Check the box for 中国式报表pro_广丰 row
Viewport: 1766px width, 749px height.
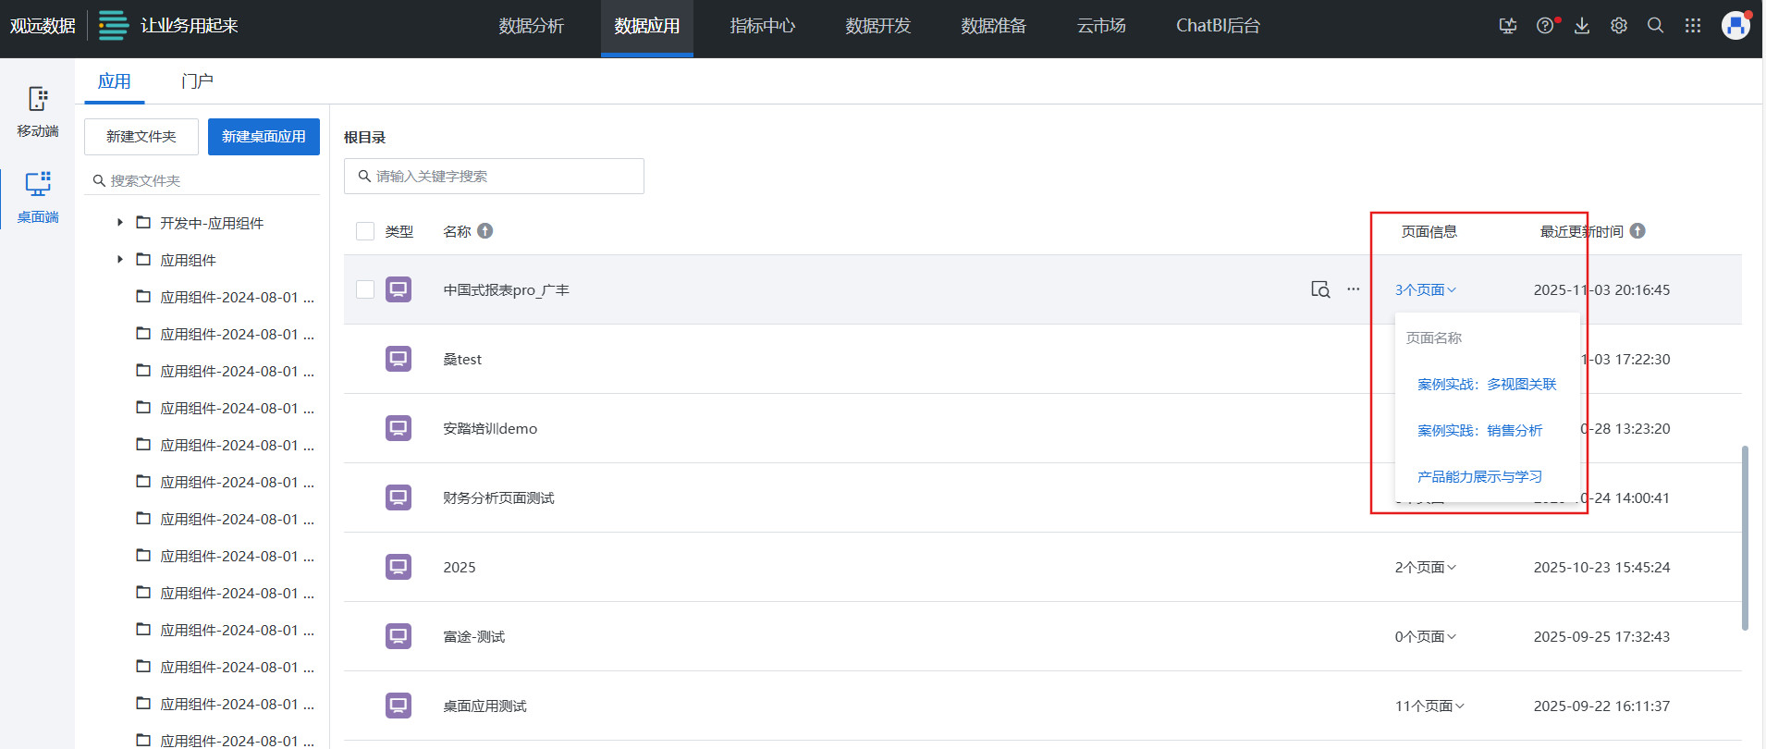[x=365, y=289]
